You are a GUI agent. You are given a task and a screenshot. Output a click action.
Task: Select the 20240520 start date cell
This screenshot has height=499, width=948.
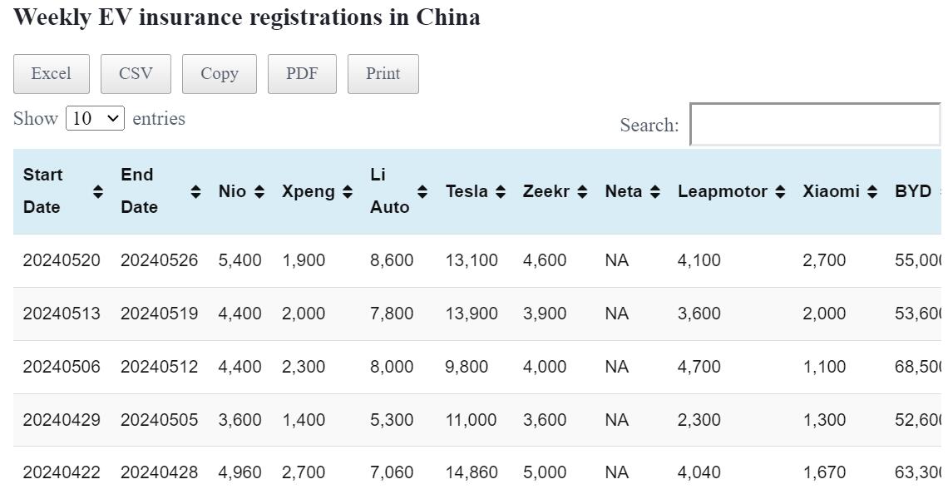[x=62, y=260]
